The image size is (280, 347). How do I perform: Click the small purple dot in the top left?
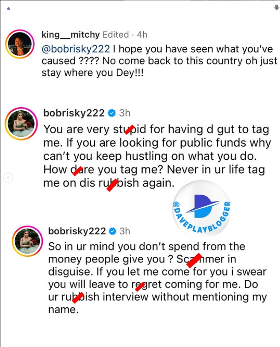pos(9,9)
